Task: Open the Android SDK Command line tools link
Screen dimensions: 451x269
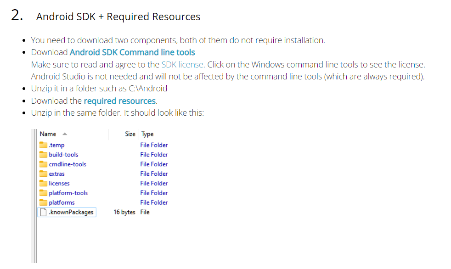Action: pos(132,52)
